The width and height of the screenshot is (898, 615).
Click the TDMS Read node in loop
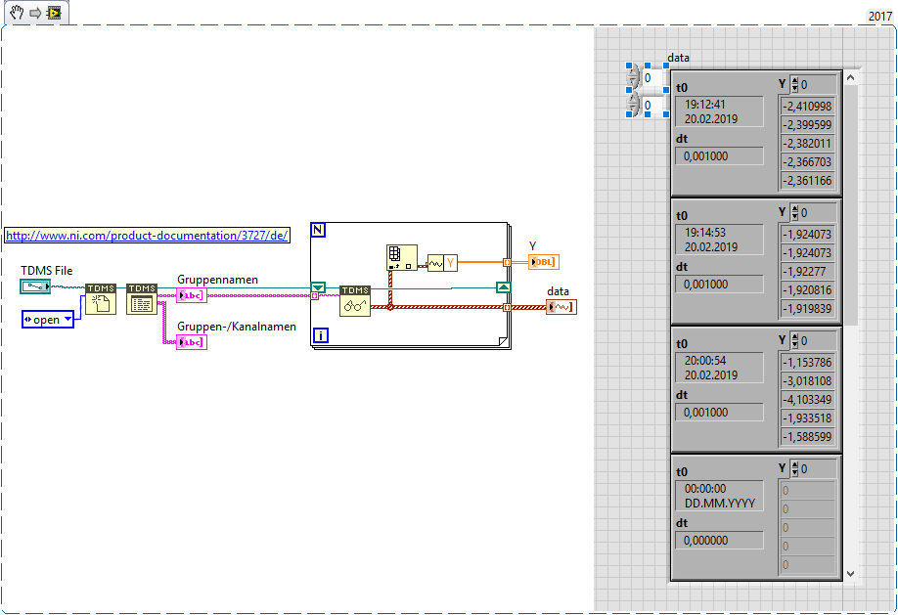(355, 300)
